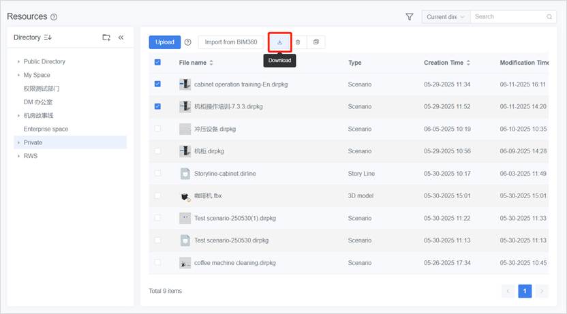Uncheck 机柜操作培训-7.3.3.dirpkg checkbox
This screenshot has width=567, height=314.
coord(157,106)
